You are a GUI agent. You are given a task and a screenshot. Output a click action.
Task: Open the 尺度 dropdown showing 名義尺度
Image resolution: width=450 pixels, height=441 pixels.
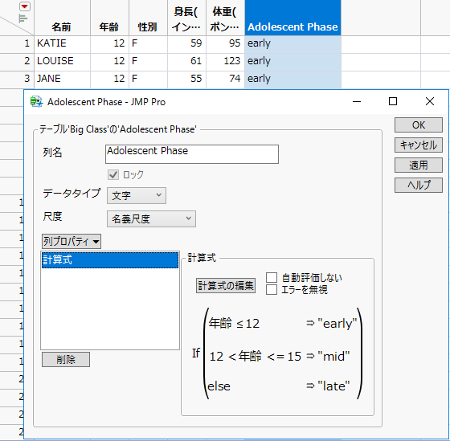[151, 219]
